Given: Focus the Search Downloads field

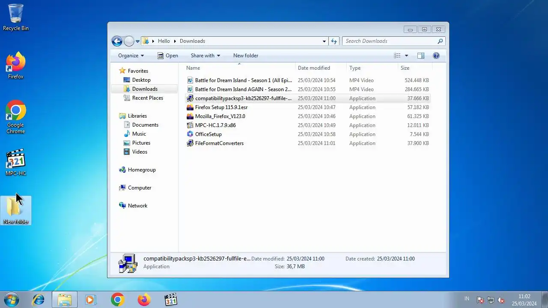Looking at the screenshot, I should 393,41.
